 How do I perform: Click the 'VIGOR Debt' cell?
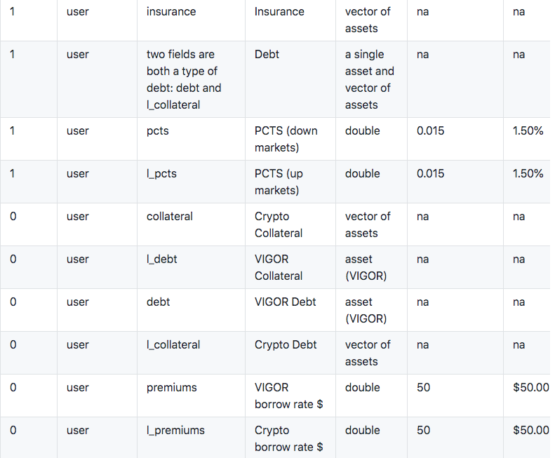[x=285, y=302]
